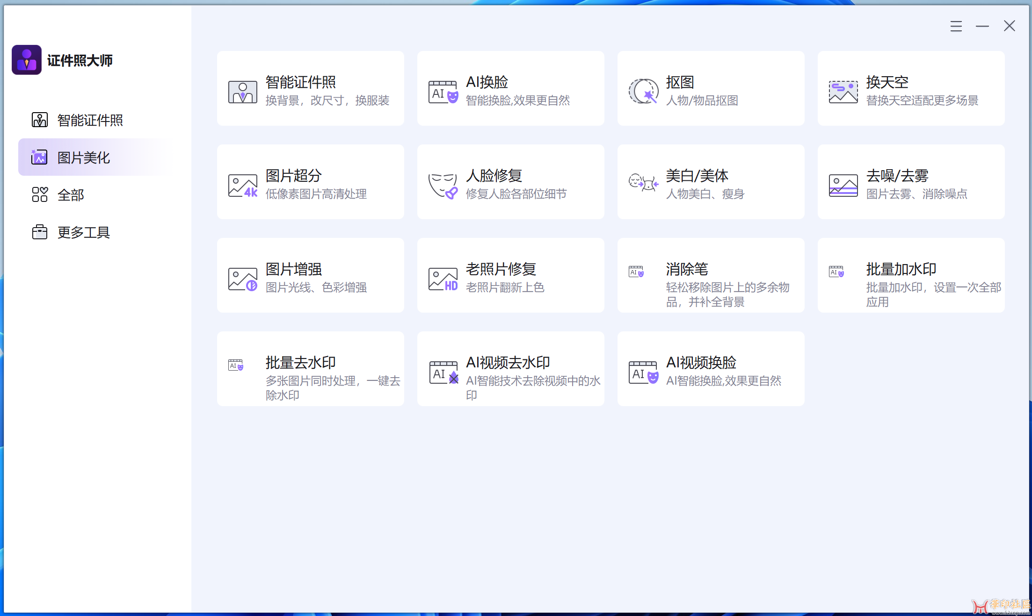1032x616 pixels.
Task: Open the hamburger menu at top right
Action: tap(956, 26)
